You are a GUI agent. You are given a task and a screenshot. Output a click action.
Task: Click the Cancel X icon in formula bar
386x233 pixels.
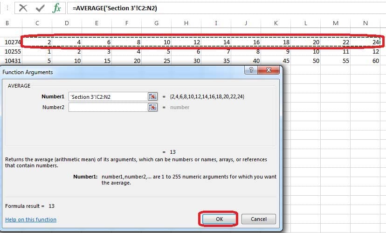pyautogui.click(x=23, y=8)
